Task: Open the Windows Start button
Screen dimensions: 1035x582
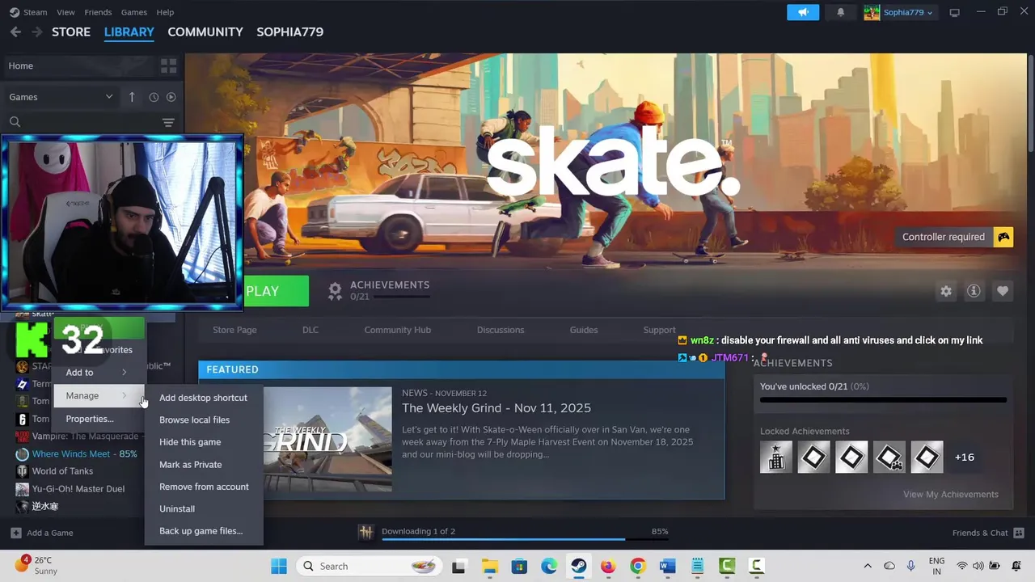Action: tap(279, 566)
